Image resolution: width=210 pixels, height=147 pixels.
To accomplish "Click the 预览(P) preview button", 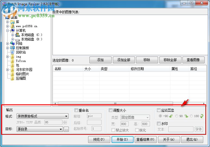I will (99, 139).
